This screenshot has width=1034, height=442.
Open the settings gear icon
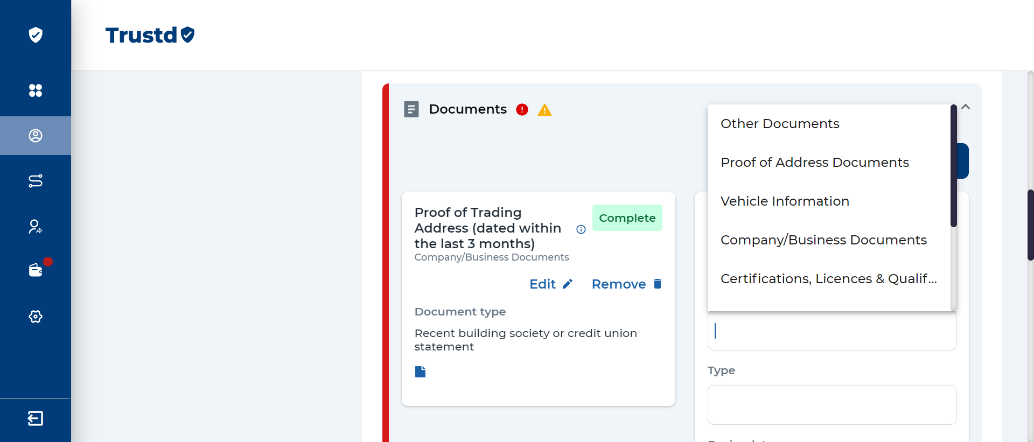(x=36, y=317)
